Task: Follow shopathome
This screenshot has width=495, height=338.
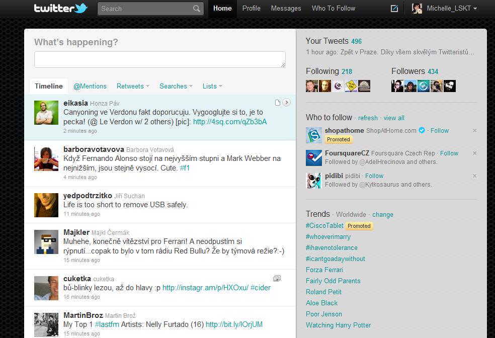Action: pos(440,131)
